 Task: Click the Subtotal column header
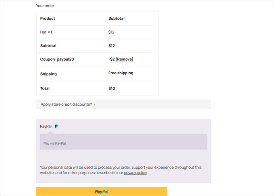[117, 18]
